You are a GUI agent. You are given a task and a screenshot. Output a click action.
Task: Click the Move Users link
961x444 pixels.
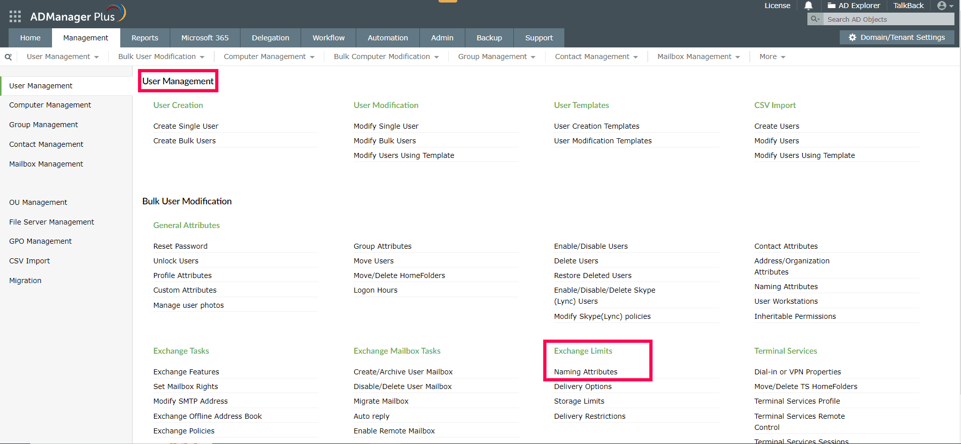373,261
